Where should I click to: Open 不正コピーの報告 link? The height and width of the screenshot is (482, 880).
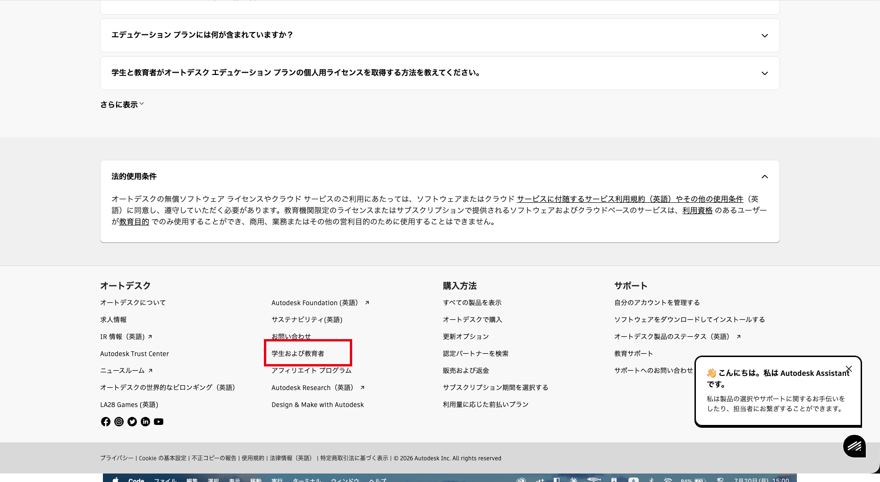click(214, 458)
